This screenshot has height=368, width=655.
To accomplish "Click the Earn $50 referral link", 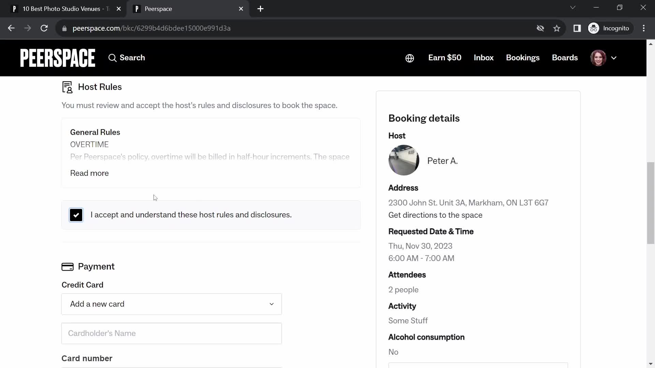I will point(445,58).
